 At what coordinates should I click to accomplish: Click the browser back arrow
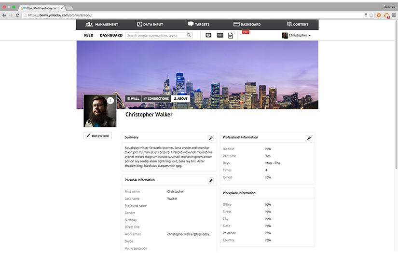4,15
